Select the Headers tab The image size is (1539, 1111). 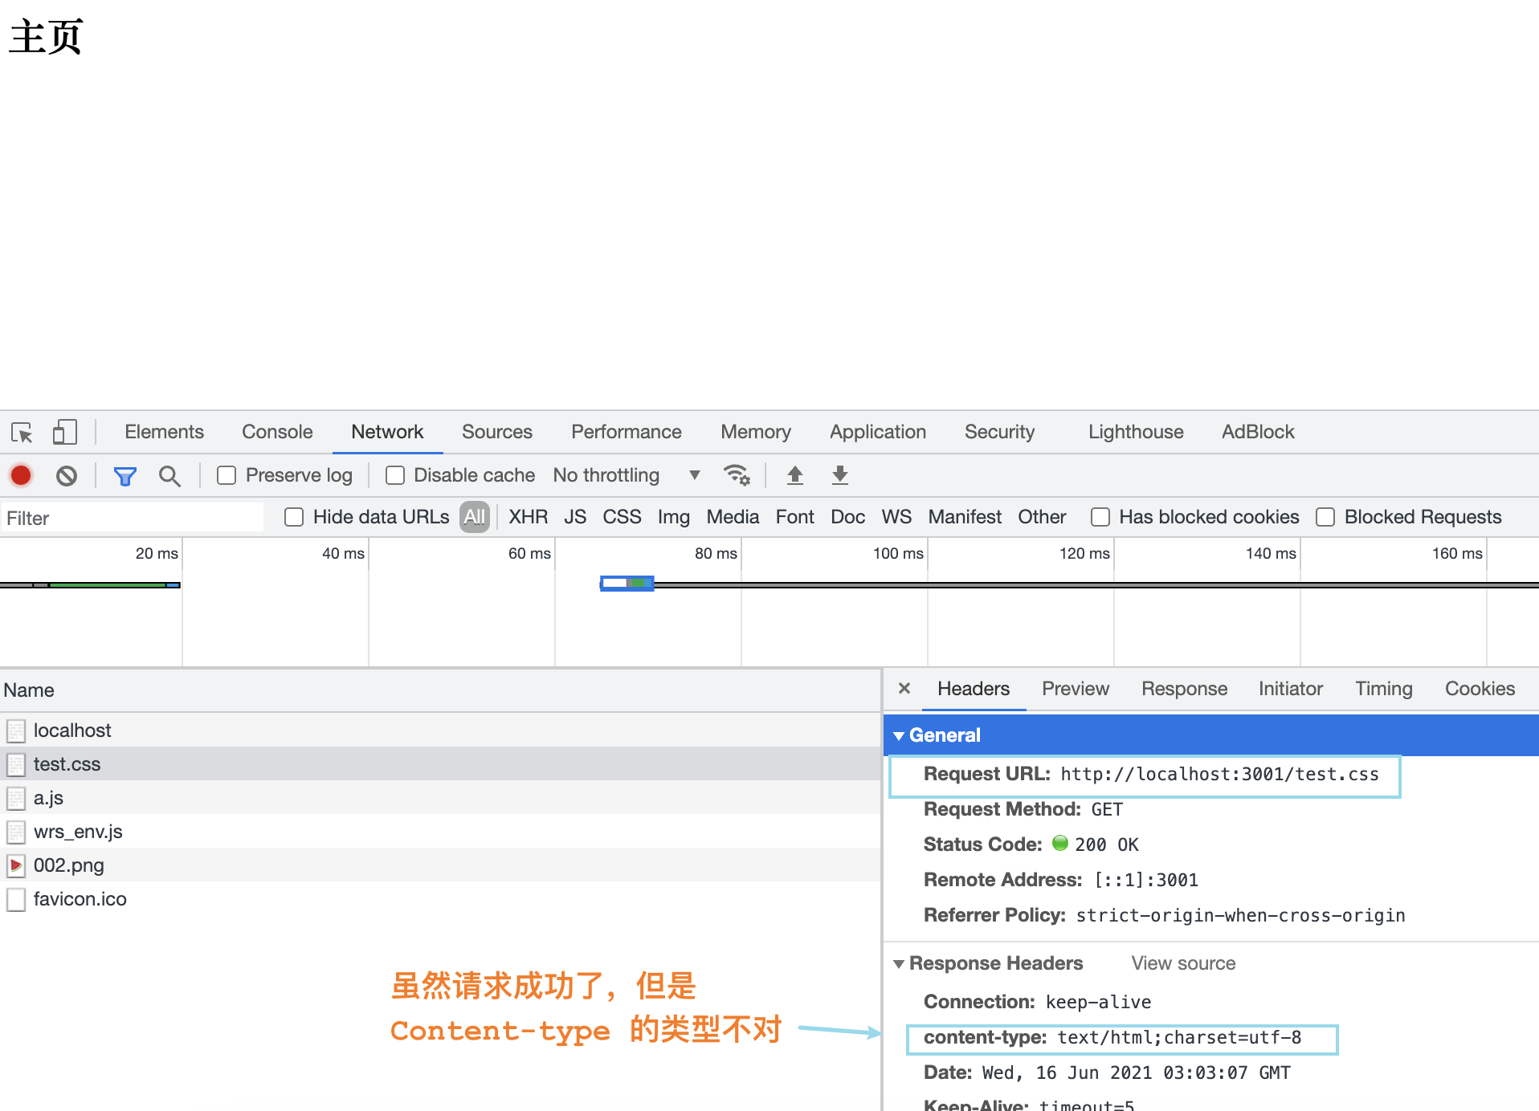(x=974, y=689)
